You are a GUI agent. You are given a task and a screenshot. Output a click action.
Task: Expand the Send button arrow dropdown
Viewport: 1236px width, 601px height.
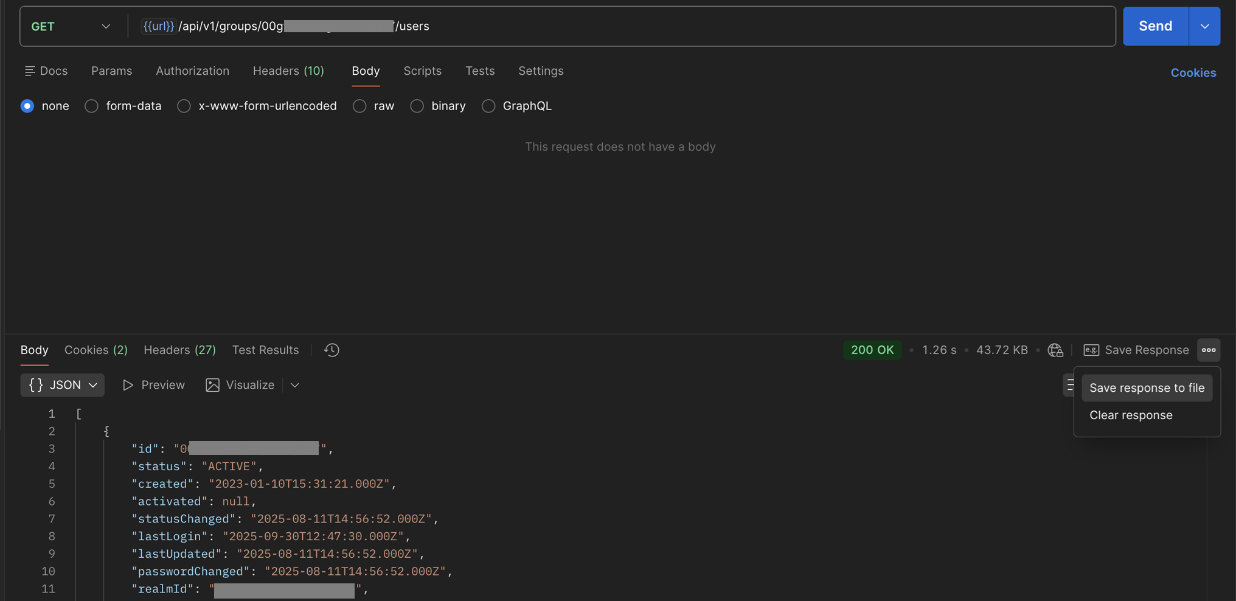point(1204,26)
